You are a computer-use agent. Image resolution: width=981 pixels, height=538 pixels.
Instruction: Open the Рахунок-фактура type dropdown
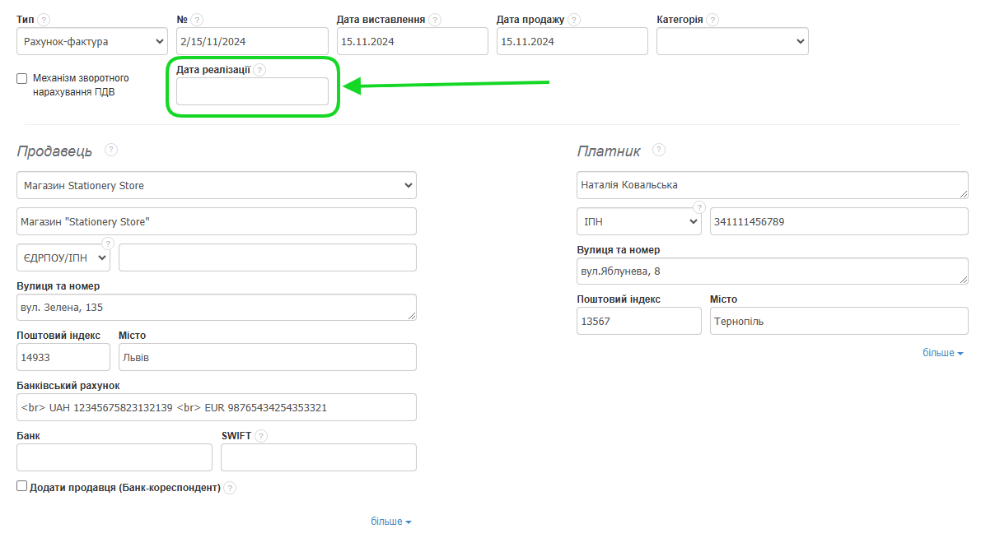[x=92, y=41]
